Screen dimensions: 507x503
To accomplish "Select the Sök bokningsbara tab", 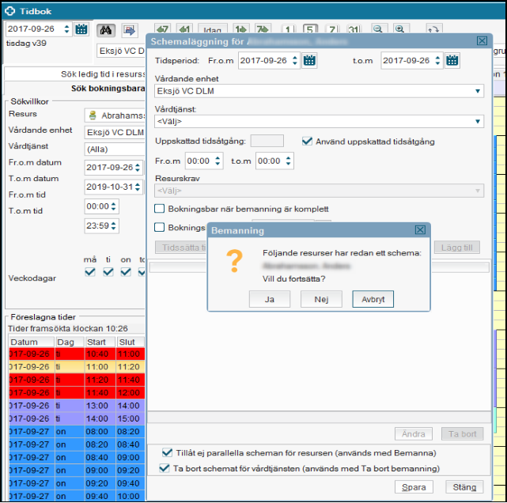I will (x=75, y=89).
